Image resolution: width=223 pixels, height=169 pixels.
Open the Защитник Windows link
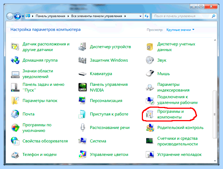(x=109, y=60)
